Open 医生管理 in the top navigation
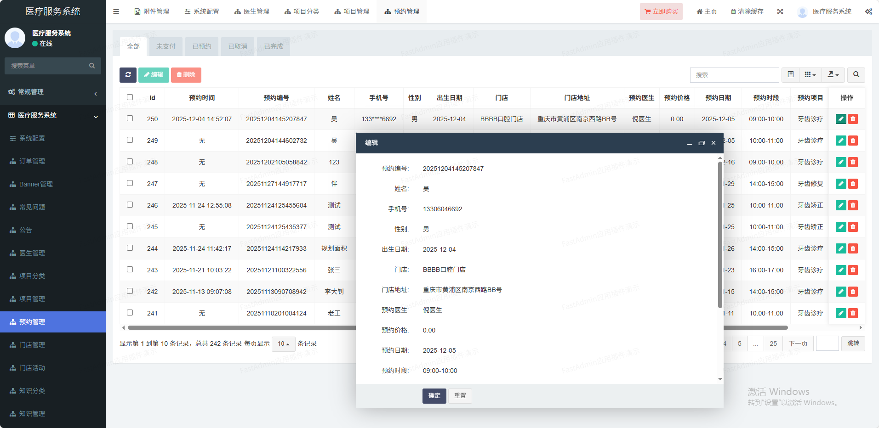The width and height of the screenshot is (879, 428). tap(252, 11)
